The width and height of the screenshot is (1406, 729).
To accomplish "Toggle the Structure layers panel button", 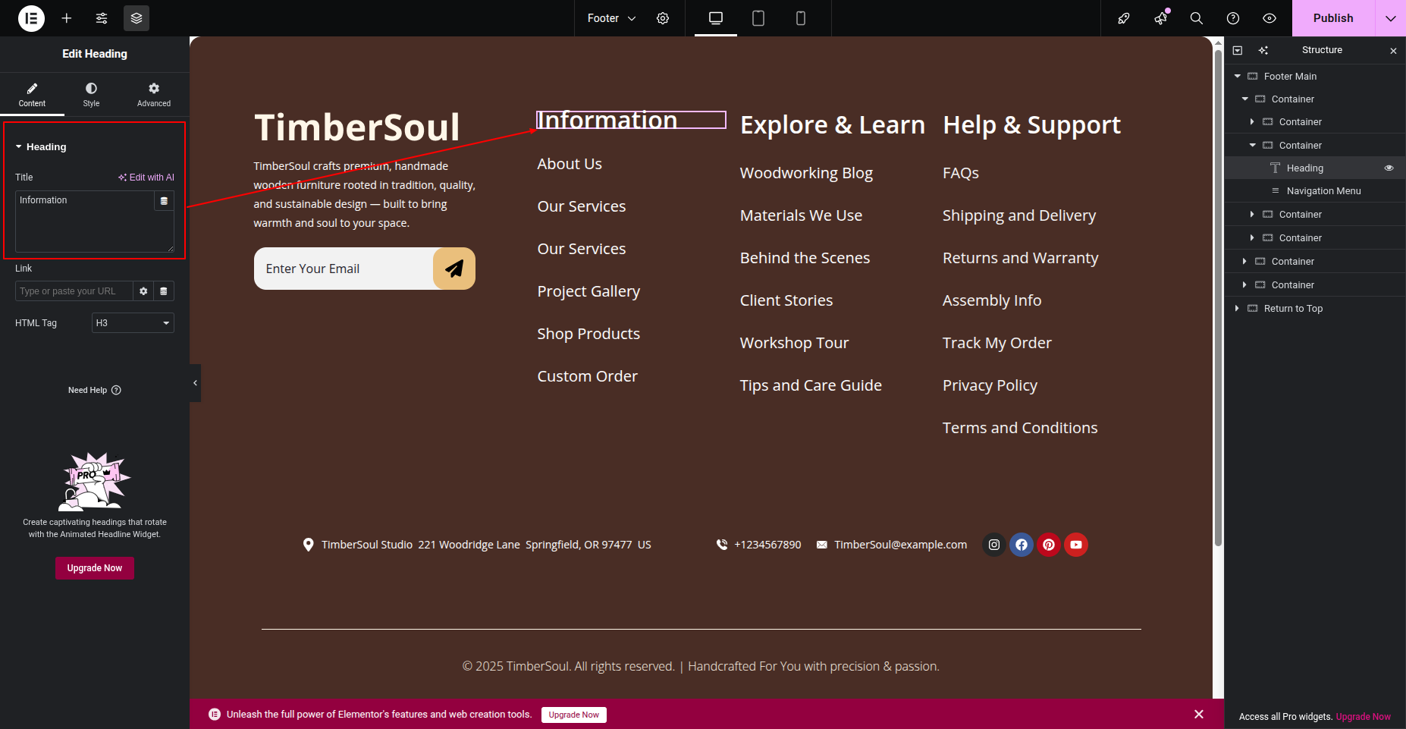I will click(137, 18).
